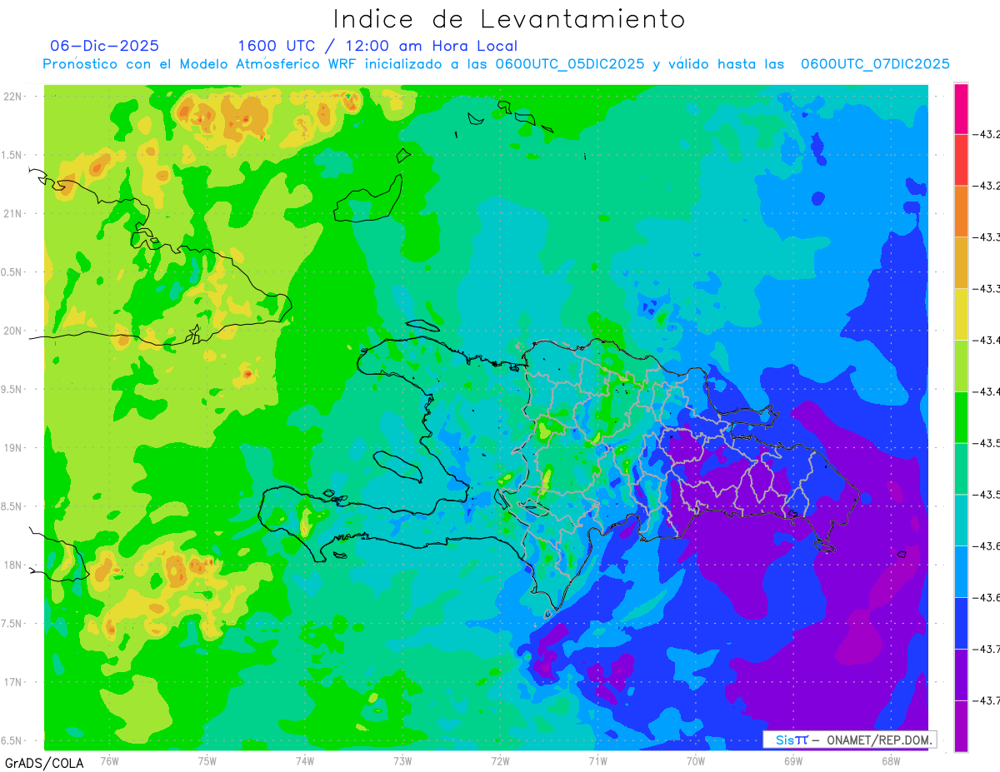
Task: Click the '72W' longitude label
Action: [500, 760]
